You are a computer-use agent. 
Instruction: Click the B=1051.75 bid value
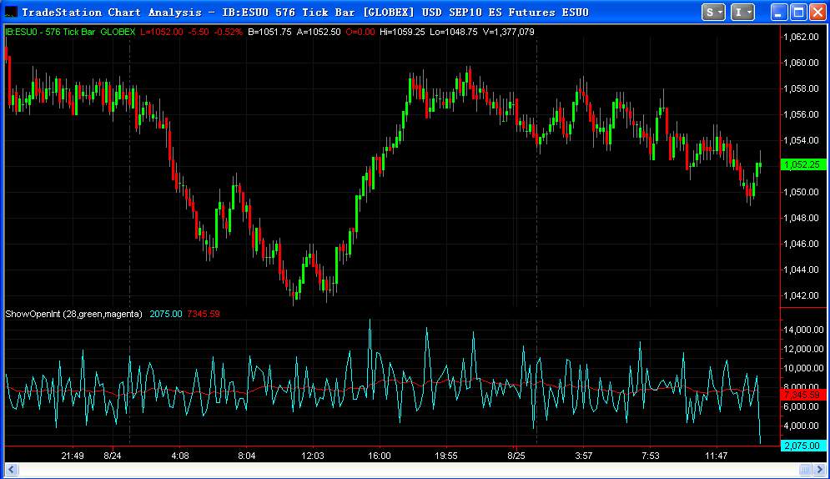tap(269, 32)
